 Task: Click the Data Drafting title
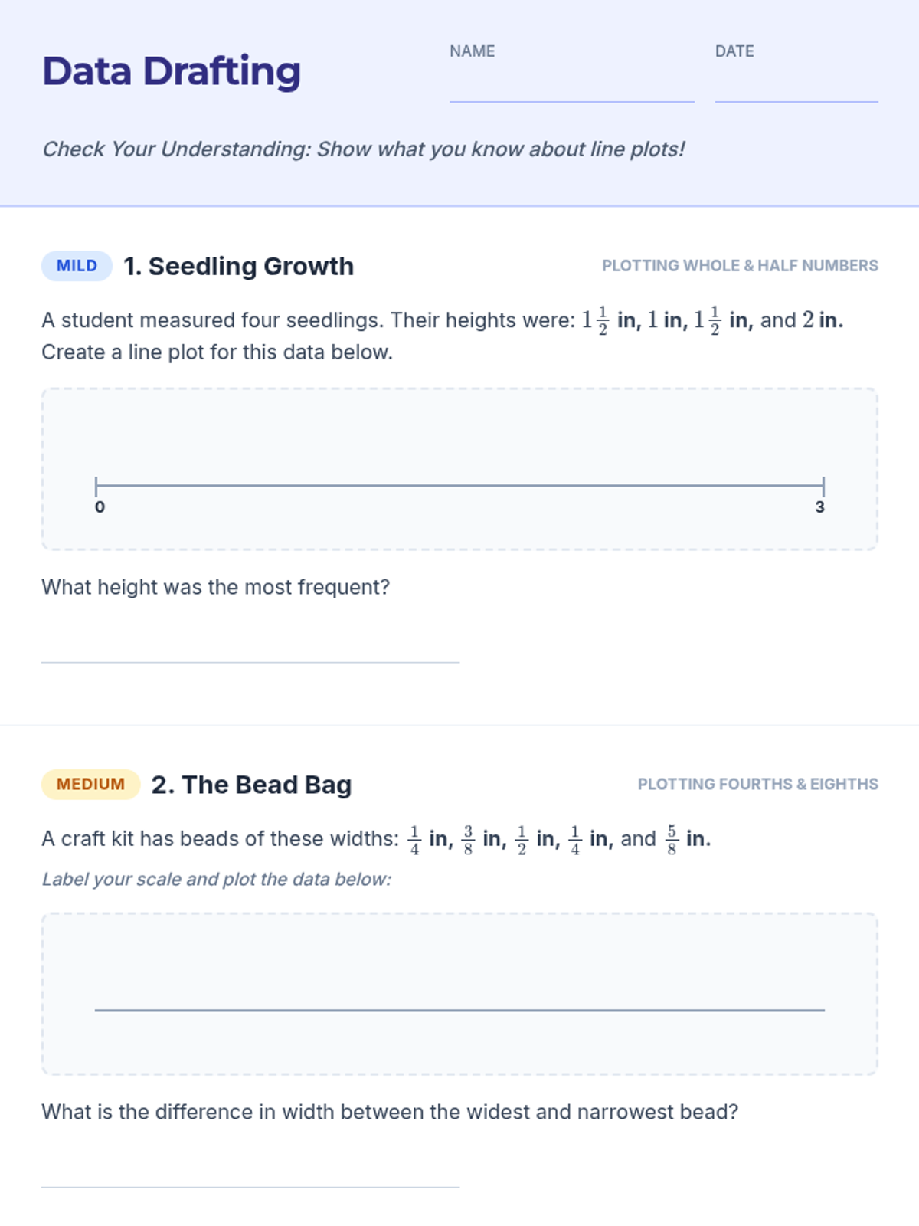click(171, 72)
